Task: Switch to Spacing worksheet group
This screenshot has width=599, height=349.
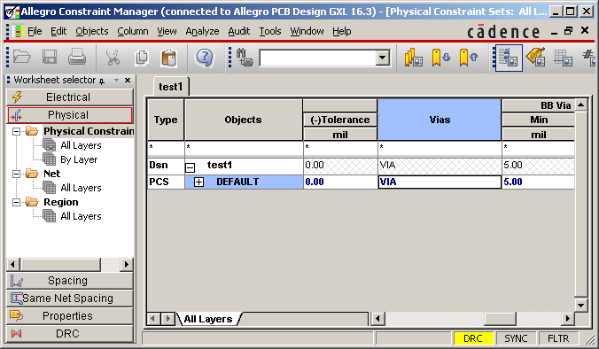Action: pos(70,281)
